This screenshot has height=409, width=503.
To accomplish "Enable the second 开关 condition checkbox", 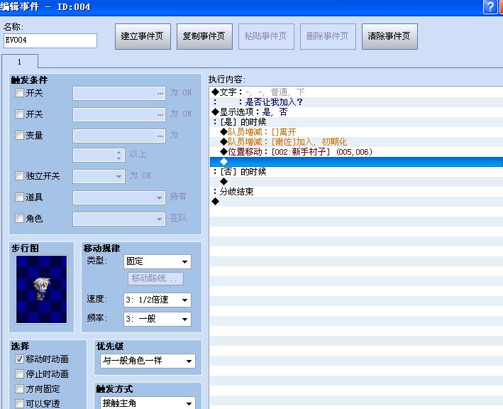I will [x=20, y=114].
